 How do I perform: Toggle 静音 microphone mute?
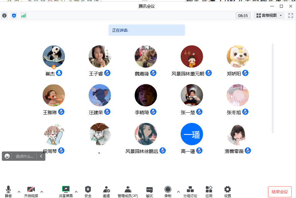8,191
